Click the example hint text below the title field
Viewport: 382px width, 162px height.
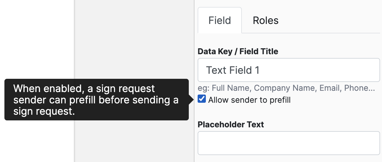tap(286, 88)
